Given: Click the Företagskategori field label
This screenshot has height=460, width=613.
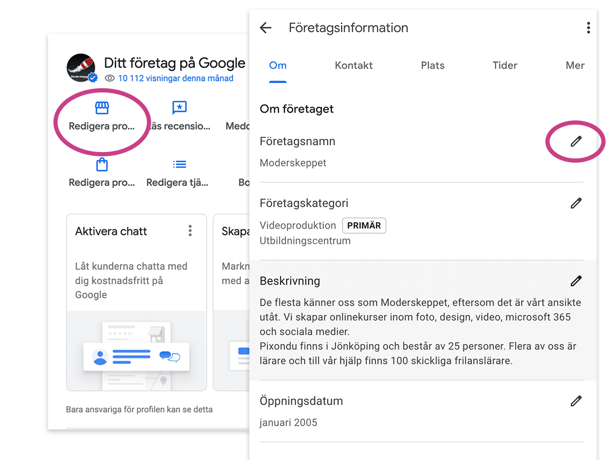Looking at the screenshot, I should click(x=304, y=203).
